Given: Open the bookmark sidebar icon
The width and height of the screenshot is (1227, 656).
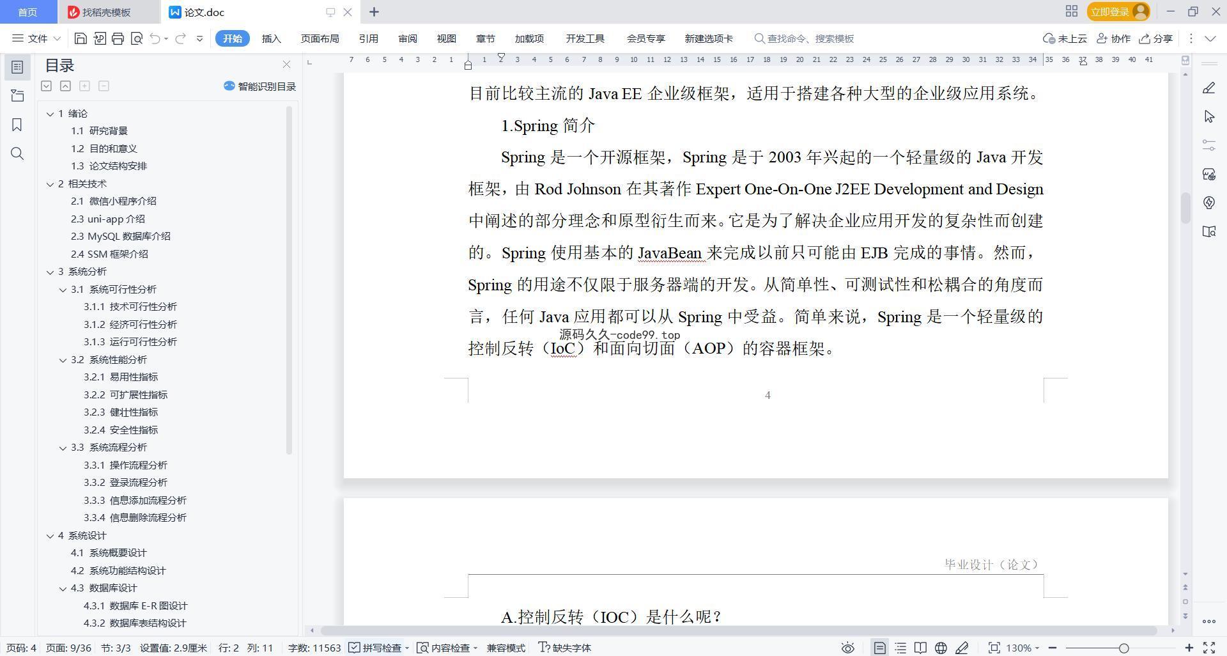Looking at the screenshot, I should [17, 125].
